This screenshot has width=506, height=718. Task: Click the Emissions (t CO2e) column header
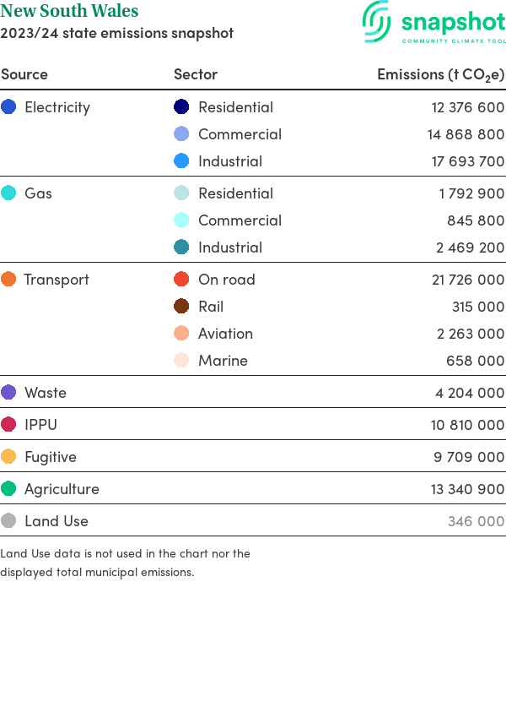[x=440, y=74]
